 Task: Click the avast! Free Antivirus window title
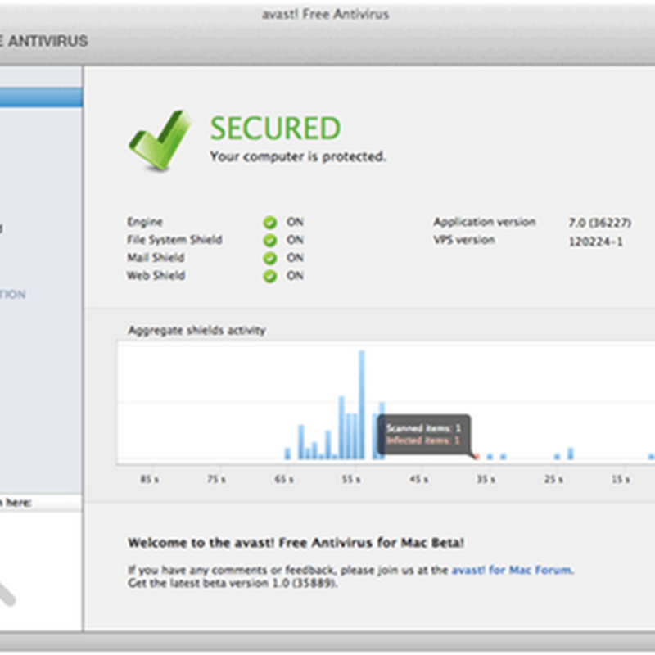[325, 15]
